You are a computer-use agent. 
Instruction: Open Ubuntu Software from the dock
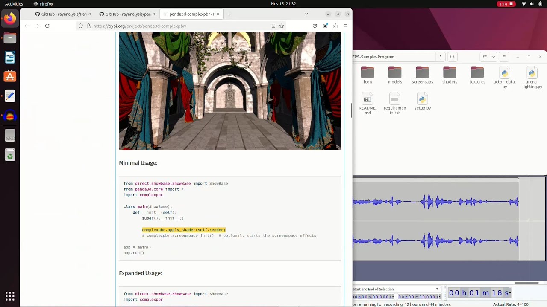tap(10, 76)
